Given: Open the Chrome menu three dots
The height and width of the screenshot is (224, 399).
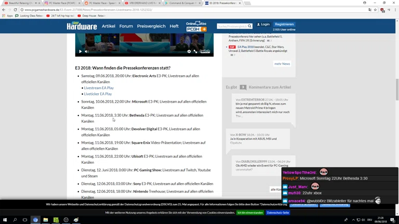Looking at the screenshot, I should point(395,10).
